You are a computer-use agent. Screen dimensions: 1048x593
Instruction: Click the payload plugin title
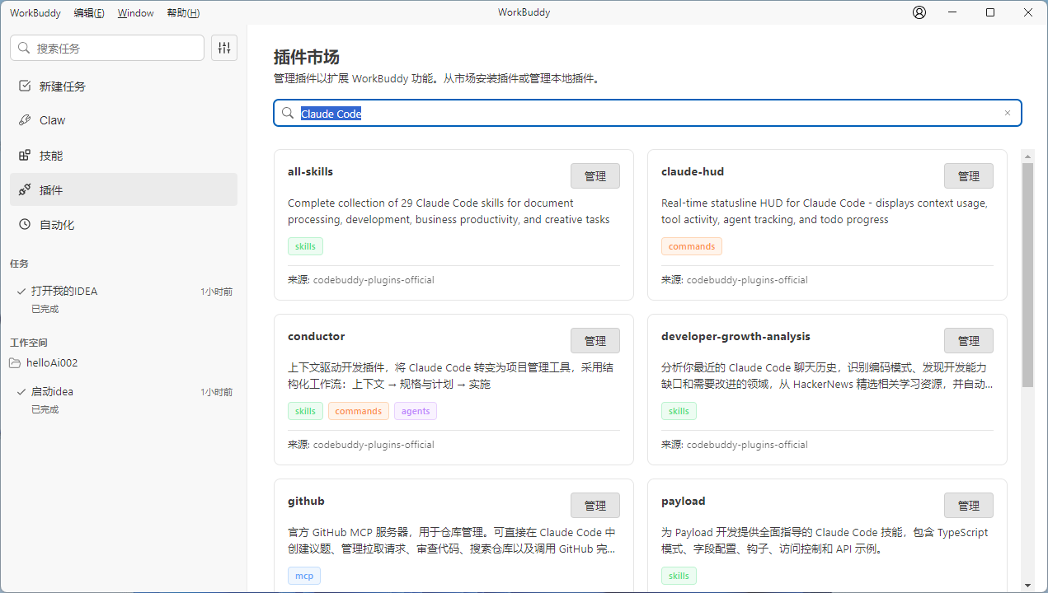tap(684, 501)
